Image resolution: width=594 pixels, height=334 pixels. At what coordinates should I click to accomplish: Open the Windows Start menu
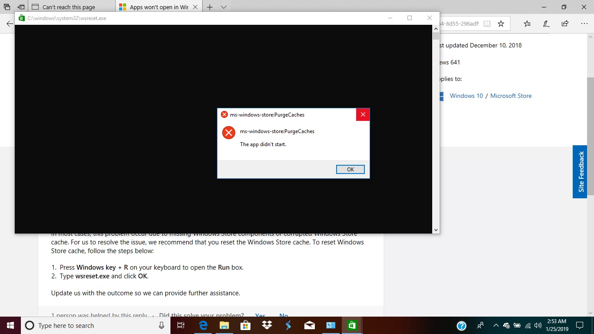point(10,325)
